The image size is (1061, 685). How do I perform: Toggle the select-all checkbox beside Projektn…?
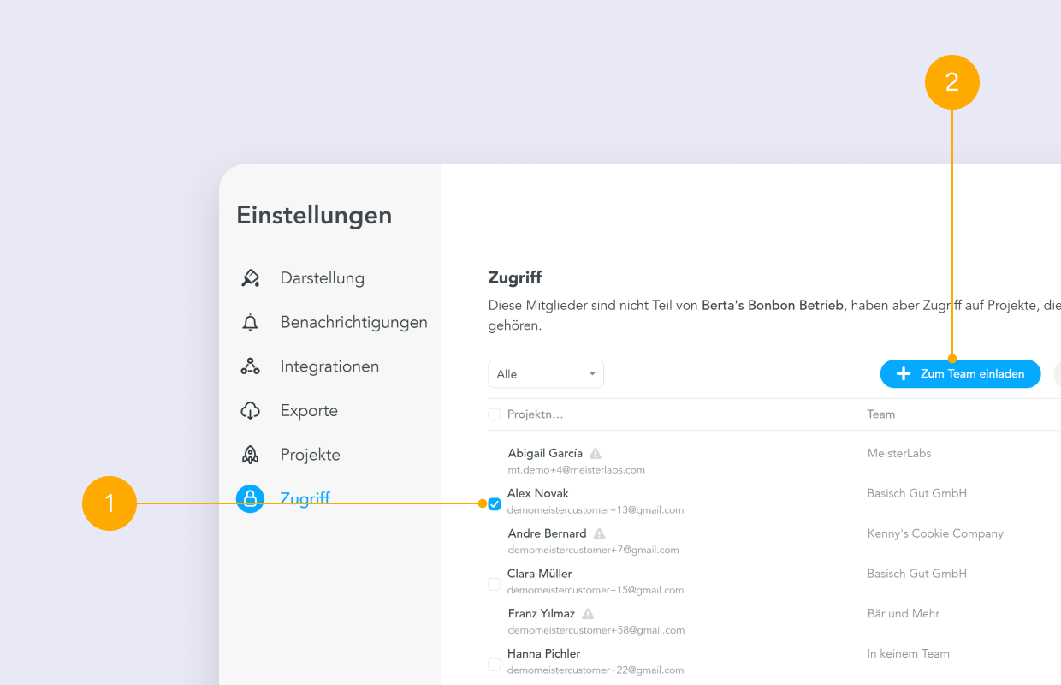[x=495, y=414]
